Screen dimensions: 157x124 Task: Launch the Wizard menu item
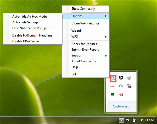click(x=86, y=31)
